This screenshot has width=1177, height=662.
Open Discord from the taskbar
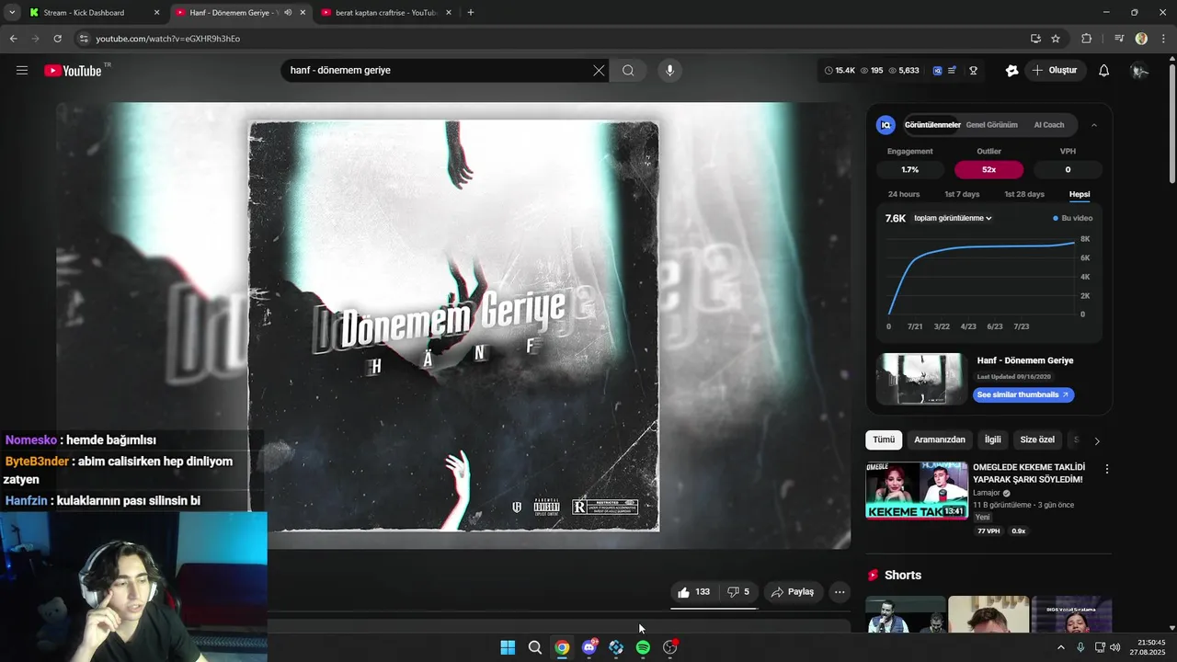click(589, 647)
